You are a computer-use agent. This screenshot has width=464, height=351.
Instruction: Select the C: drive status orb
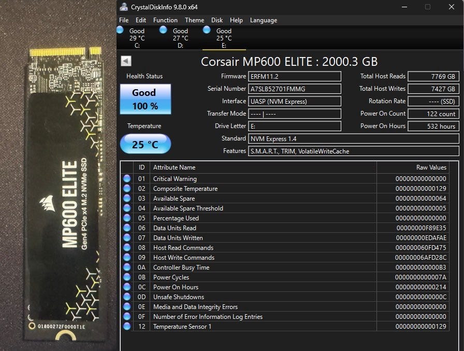click(x=120, y=30)
